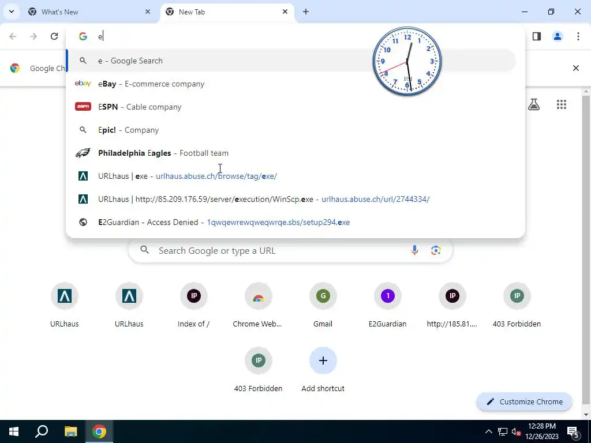Select the New Tab tab
This screenshot has width=591, height=443.
227,12
